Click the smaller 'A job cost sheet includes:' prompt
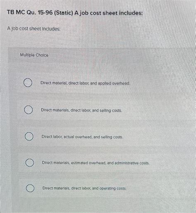 [34, 29]
